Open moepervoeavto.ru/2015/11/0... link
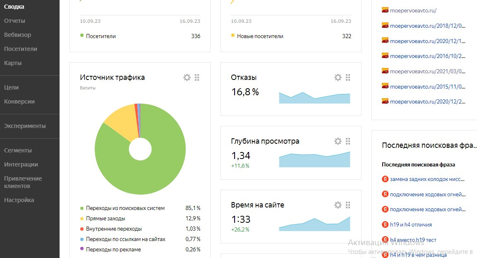477x258 pixels. 428,87
